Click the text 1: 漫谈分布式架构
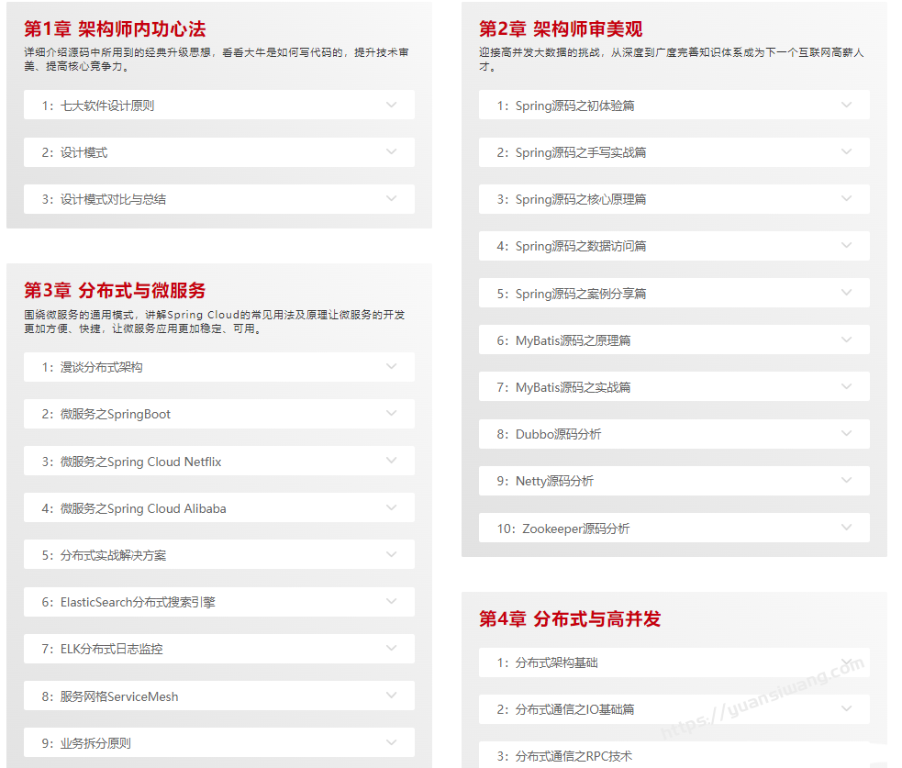902x768 pixels. pos(92,368)
